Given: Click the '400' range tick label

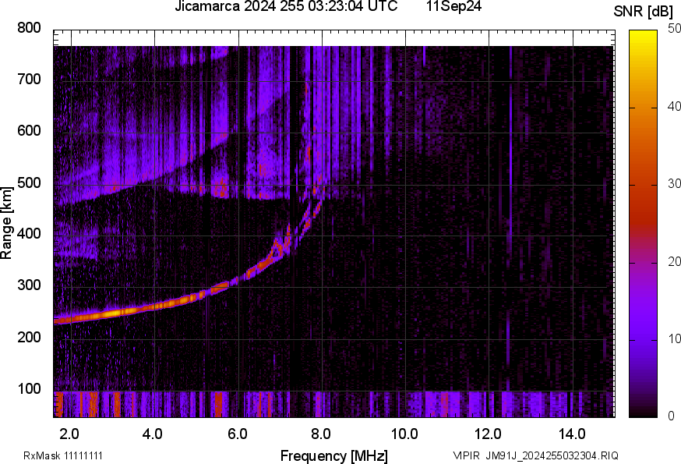Looking at the screenshot, I should [29, 234].
